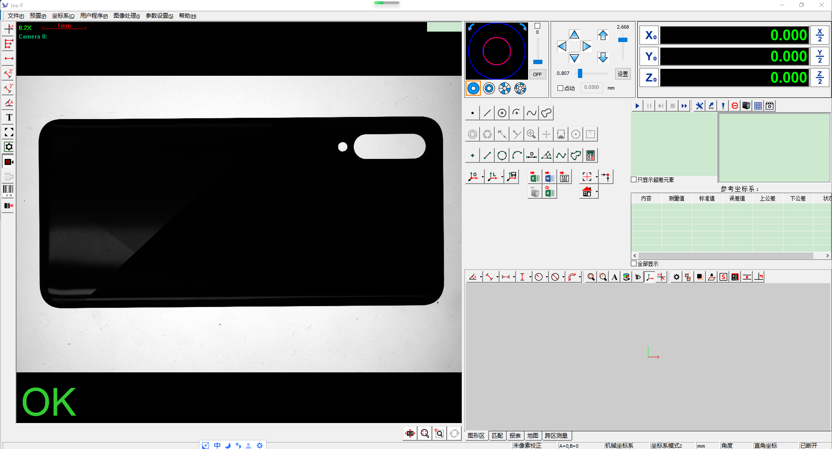Move stage left with blue triangle arrow
This screenshot has width=832, height=449.
click(562, 46)
